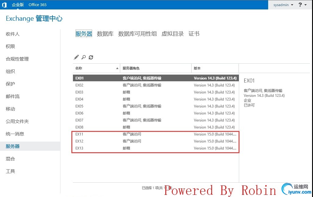The height and width of the screenshot is (197, 313).
Task: Open the 数据库 tab
Action: click(105, 34)
